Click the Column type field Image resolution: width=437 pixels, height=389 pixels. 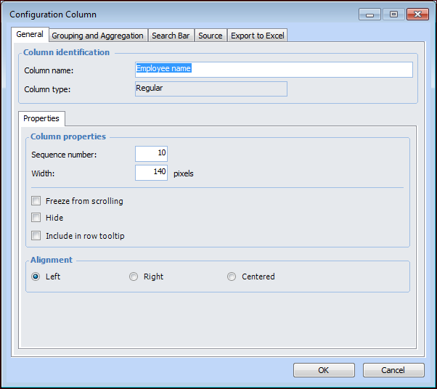click(211, 89)
